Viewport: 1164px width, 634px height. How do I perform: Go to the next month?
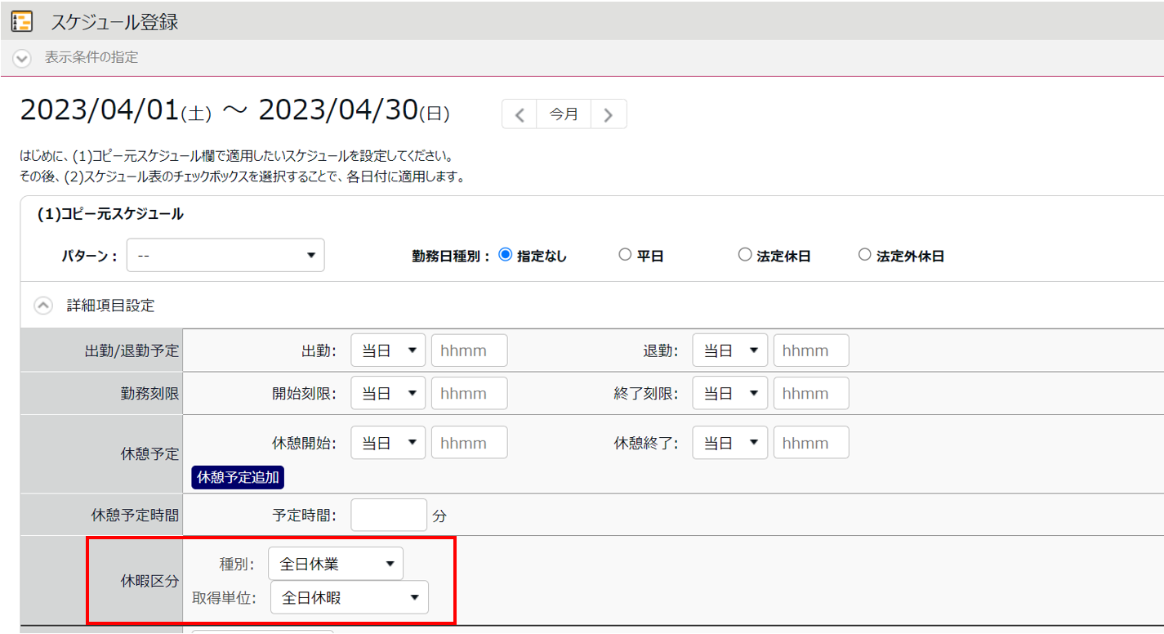pyautogui.click(x=609, y=114)
